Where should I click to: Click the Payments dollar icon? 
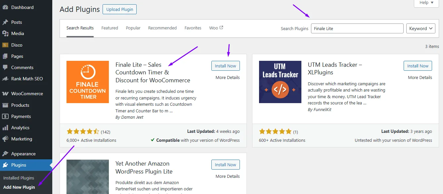click(5, 116)
